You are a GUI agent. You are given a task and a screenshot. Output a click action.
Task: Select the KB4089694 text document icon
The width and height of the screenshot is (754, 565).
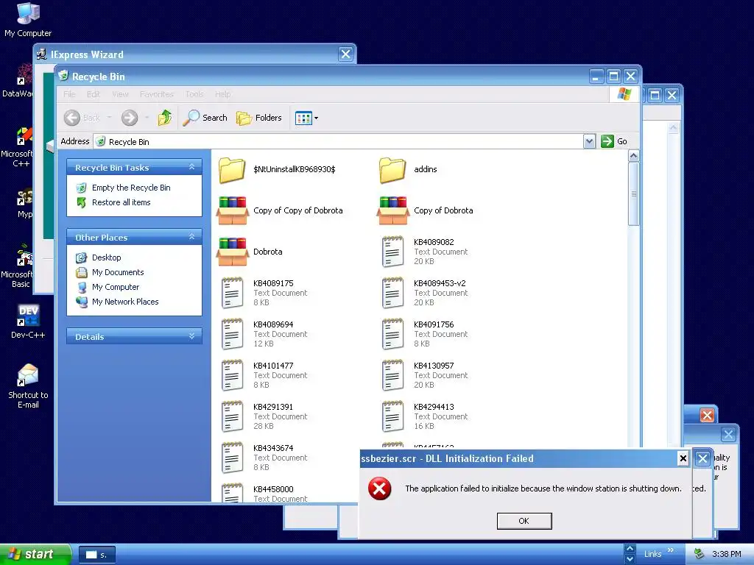(x=232, y=335)
